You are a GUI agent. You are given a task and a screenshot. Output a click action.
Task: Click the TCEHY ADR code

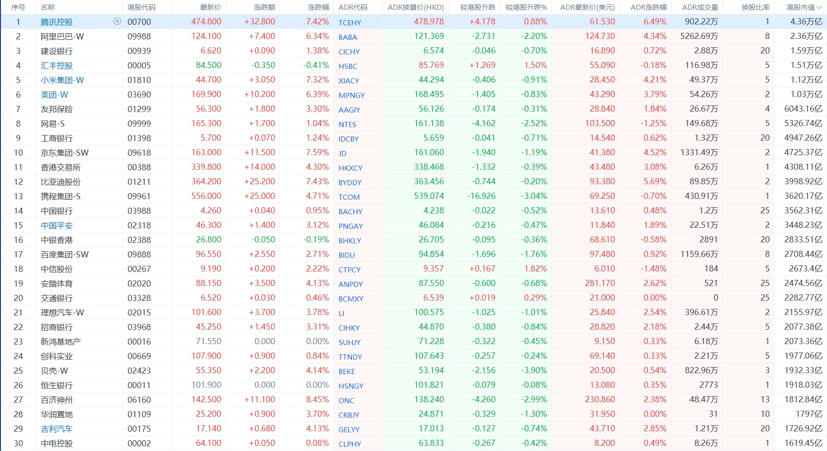tap(350, 23)
